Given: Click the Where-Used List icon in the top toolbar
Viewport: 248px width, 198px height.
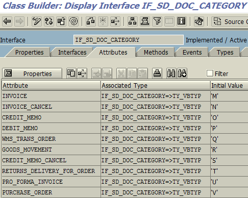Looking at the screenshot, I should coord(115,21).
